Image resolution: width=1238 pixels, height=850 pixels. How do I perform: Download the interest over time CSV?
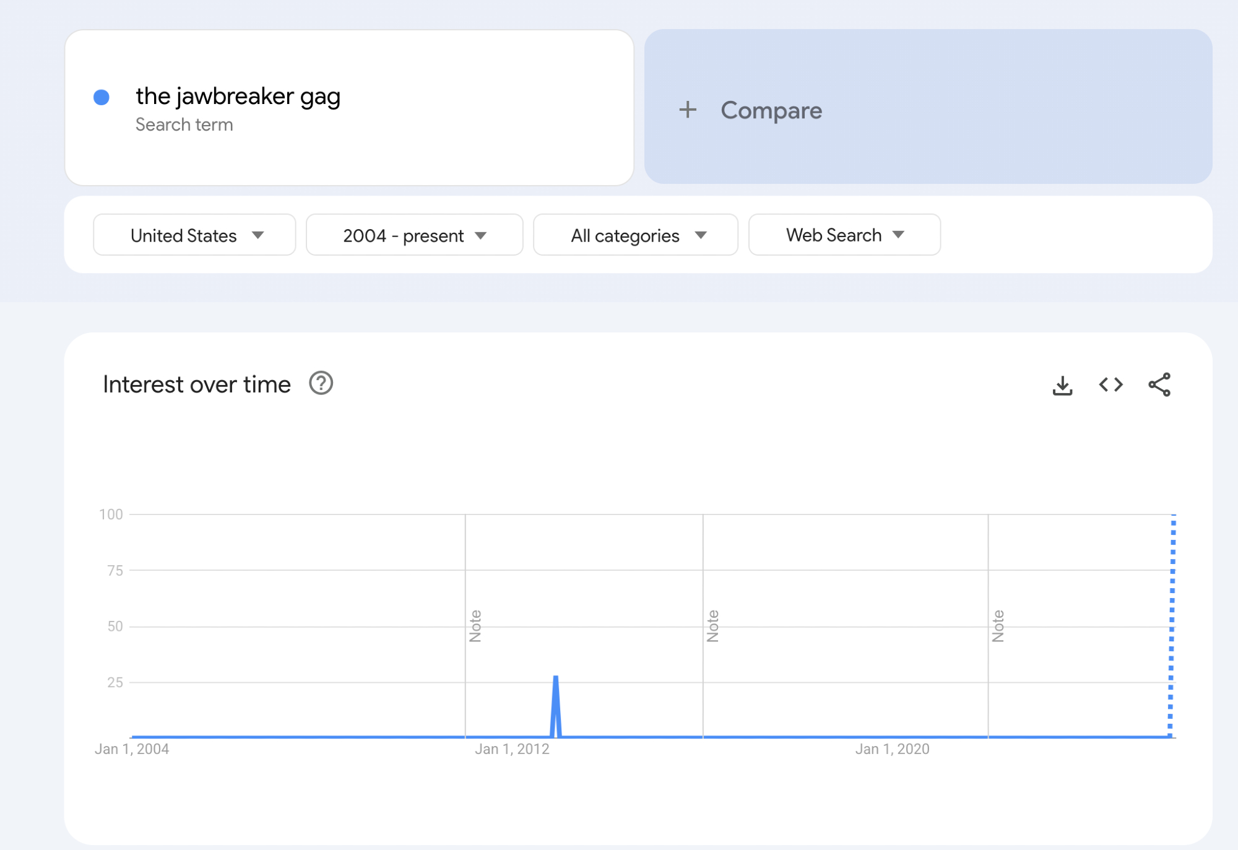1062,385
